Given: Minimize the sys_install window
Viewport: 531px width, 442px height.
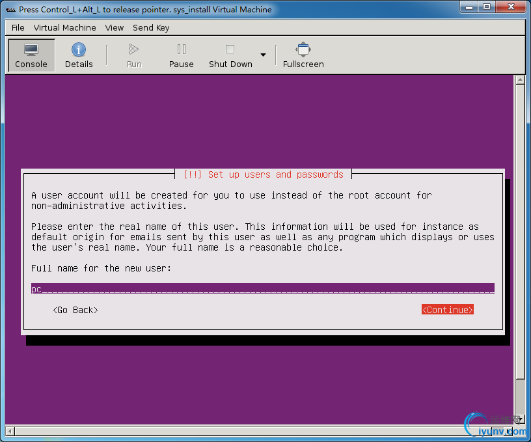Looking at the screenshot, I should 469,7.
